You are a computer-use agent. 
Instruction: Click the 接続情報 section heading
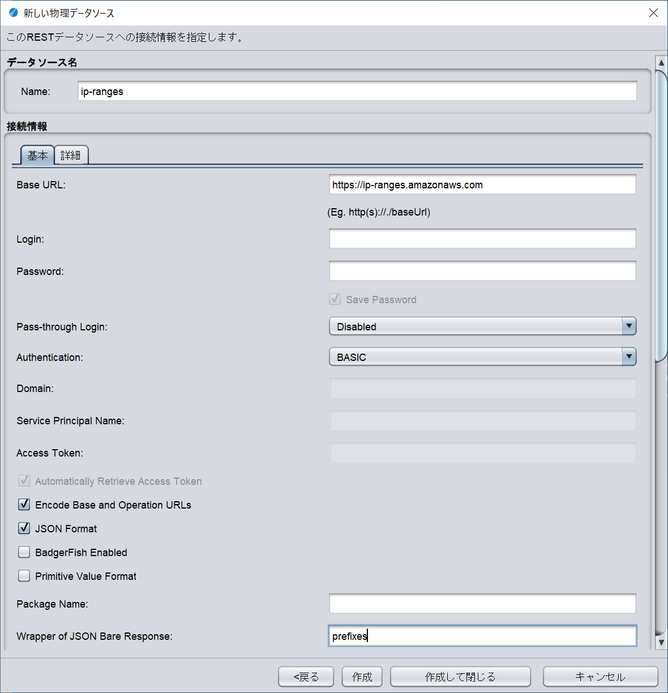tap(27, 126)
